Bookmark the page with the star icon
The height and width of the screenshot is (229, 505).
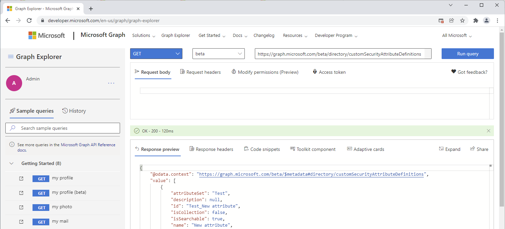click(x=462, y=20)
